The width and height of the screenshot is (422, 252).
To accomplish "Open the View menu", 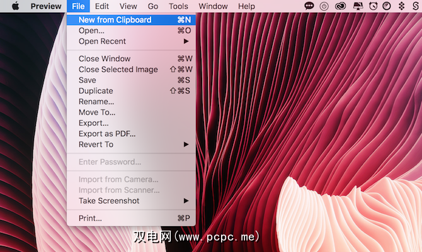I will pyautogui.click(x=128, y=6).
